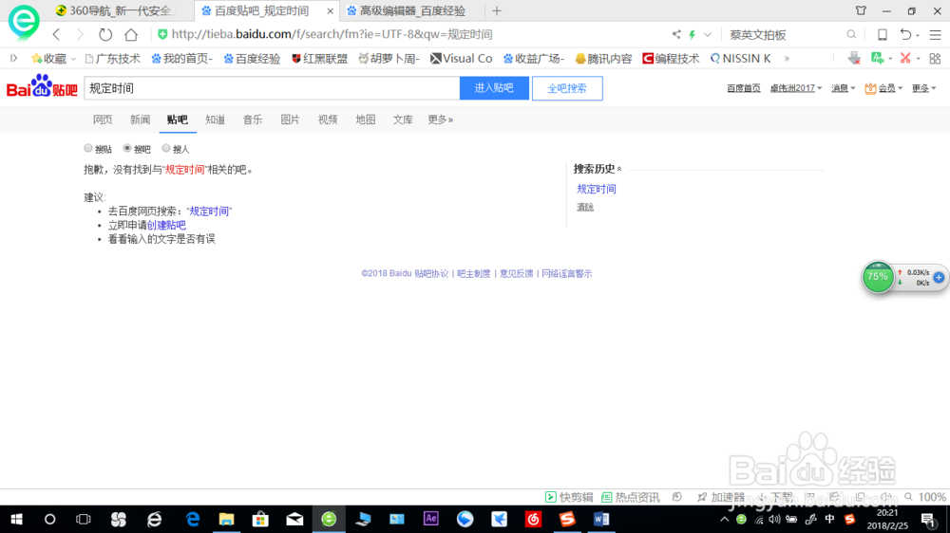Image resolution: width=950 pixels, height=533 pixels.
Task: Click the undo closed-tab arrow icon
Action: pos(905,34)
